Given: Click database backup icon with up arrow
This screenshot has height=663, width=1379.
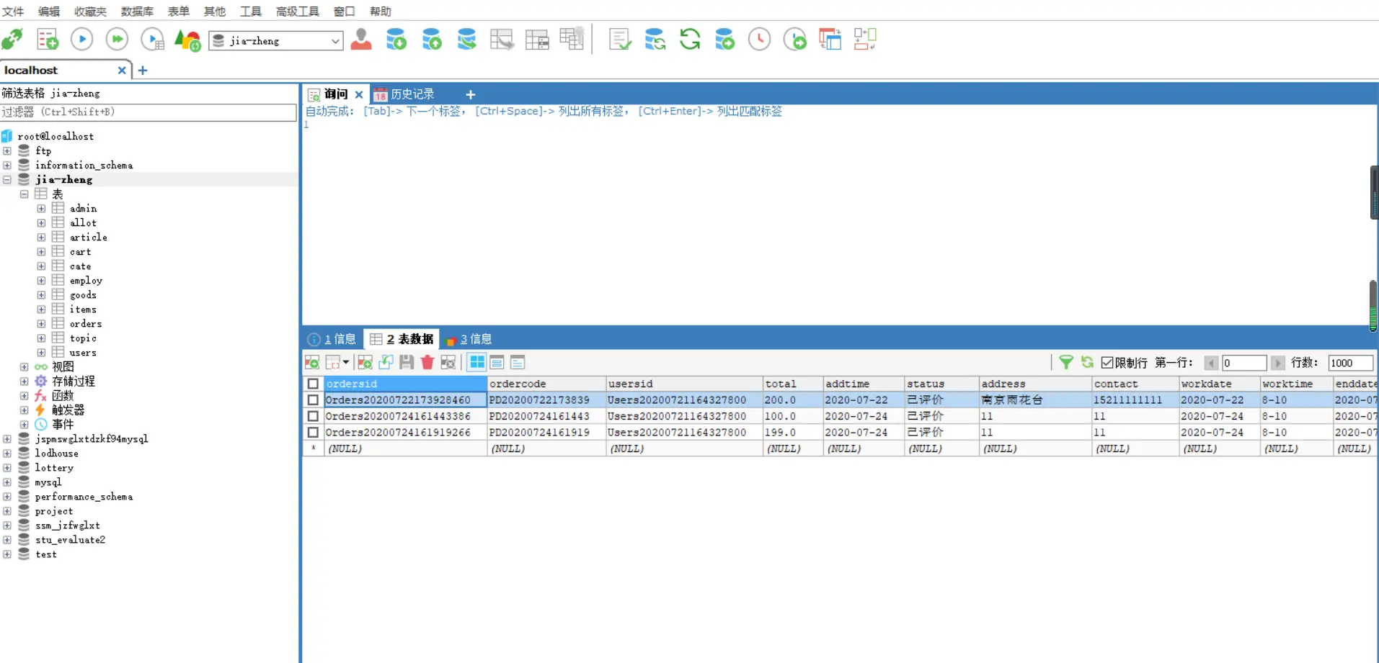Looking at the screenshot, I should pos(432,40).
